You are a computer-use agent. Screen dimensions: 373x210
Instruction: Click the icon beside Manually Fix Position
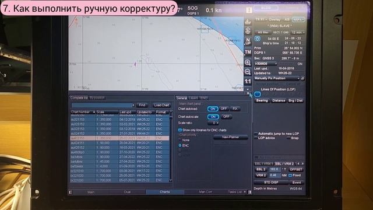(302, 78)
